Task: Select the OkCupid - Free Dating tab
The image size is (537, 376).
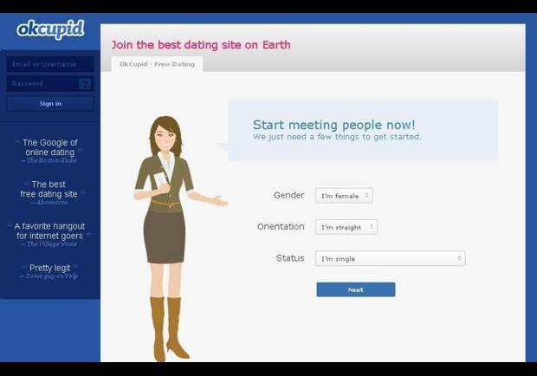Action: click(157, 64)
